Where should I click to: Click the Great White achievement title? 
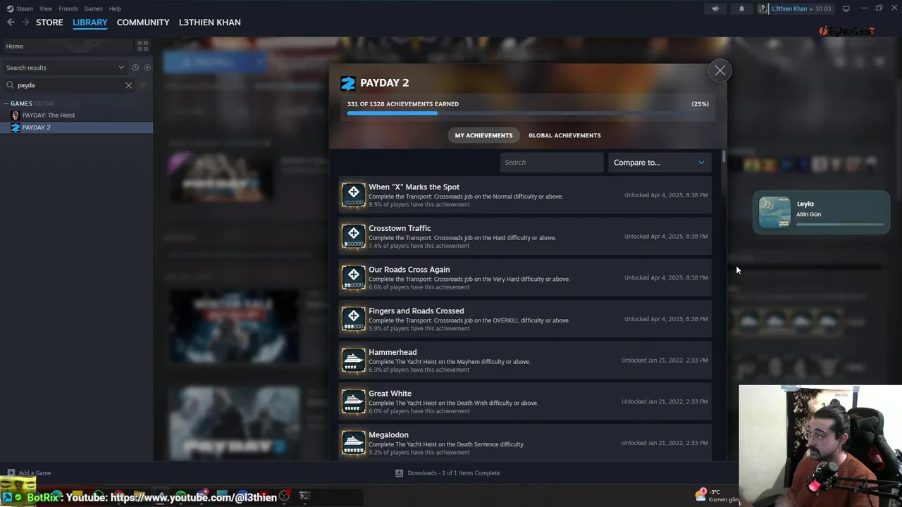390,394
